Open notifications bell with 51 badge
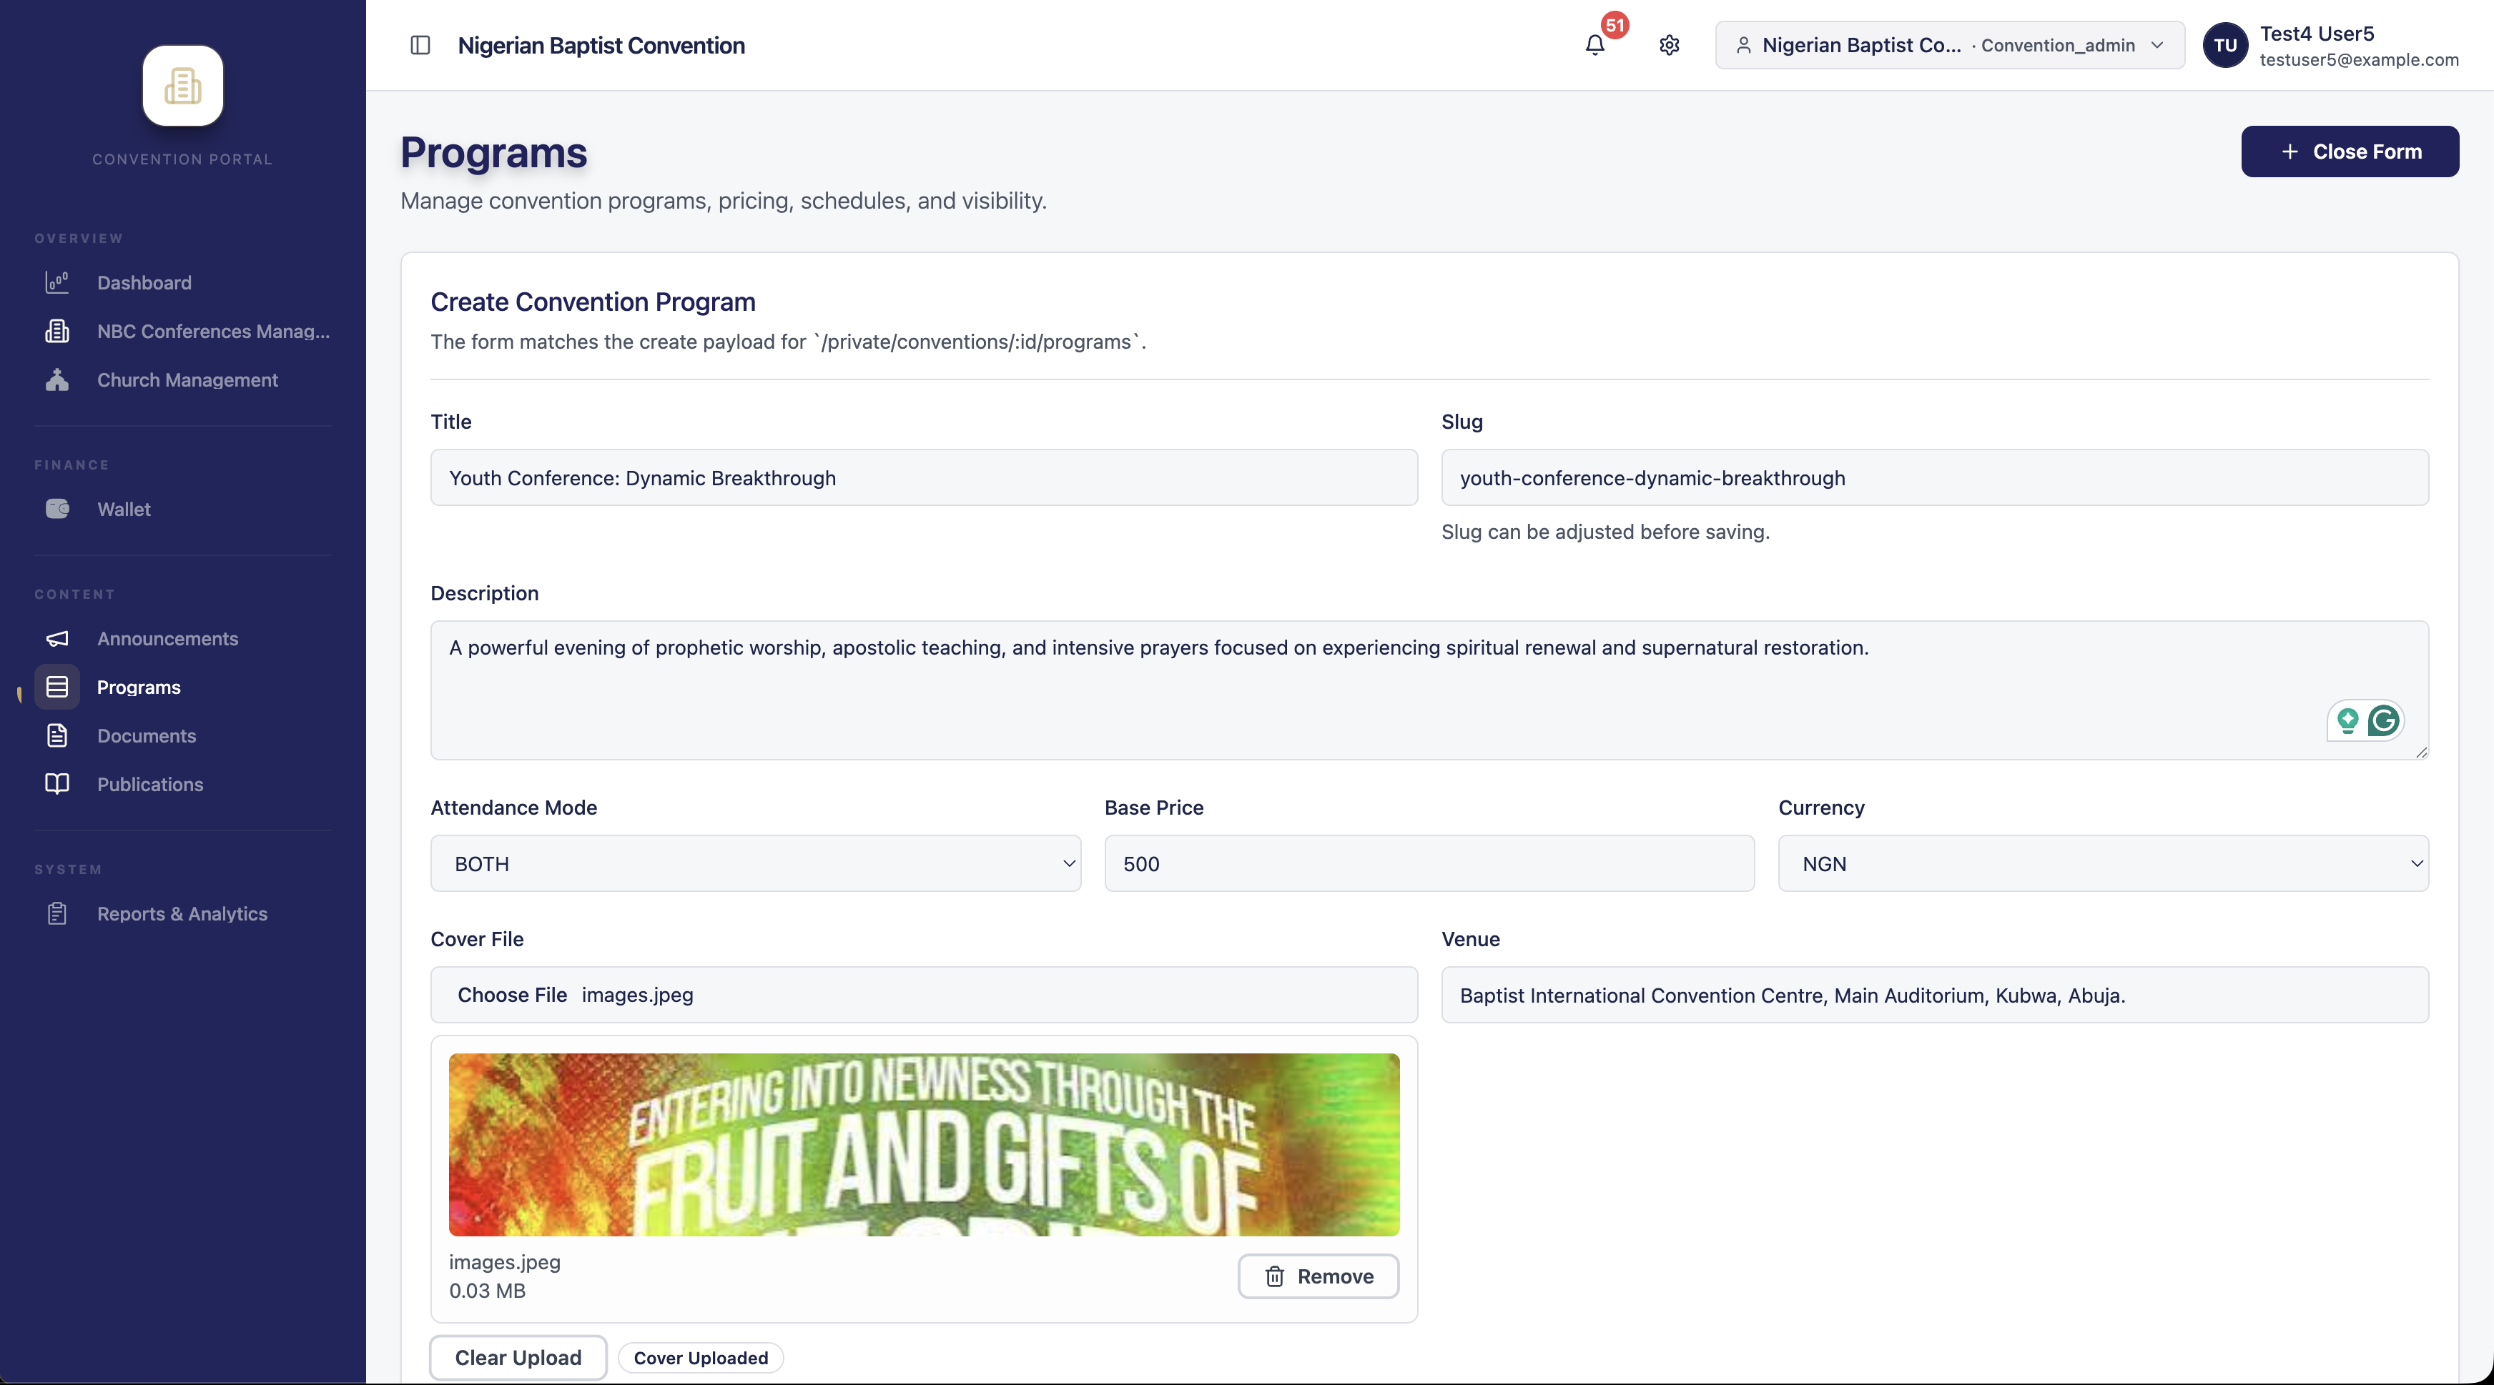Image resolution: width=2494 pixels, height=1385 pixels. 1595,46
